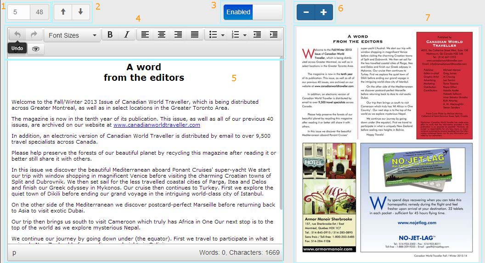Decrease indent of paragraph
Viewport: 485px width, 263px height.
tap(257, 34)
